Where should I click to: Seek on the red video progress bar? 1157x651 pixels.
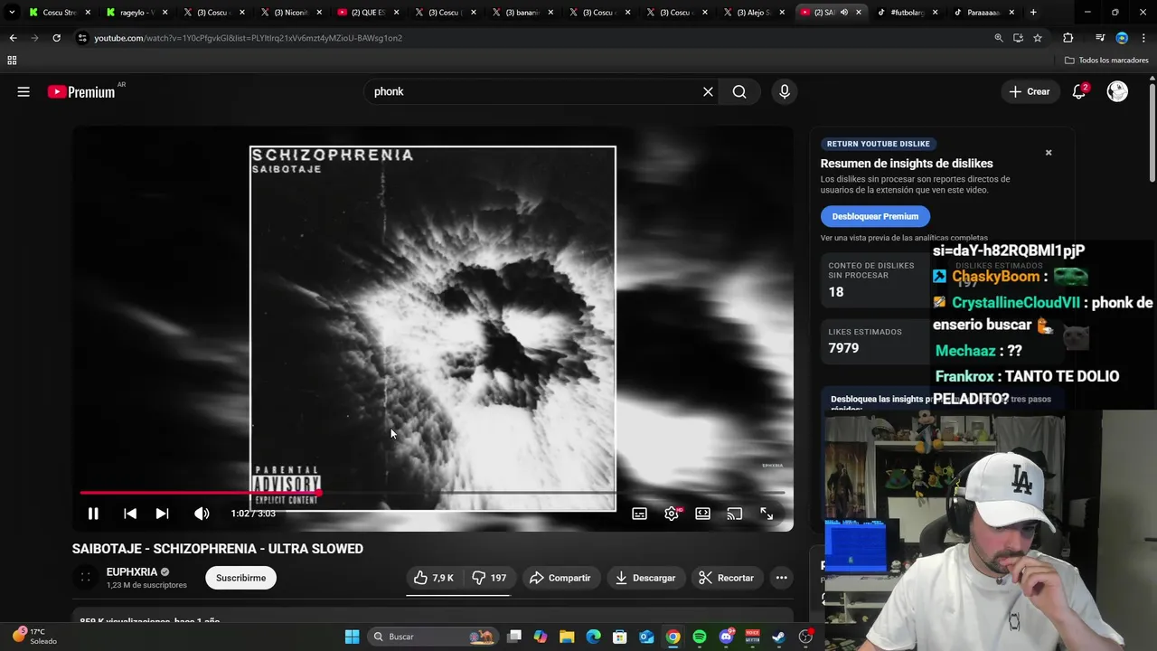[432, 493]
